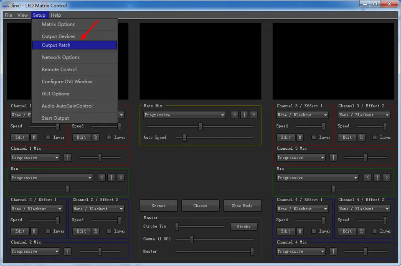This screenshot has width=401, height=266.
Task: Toggle Invert checkbox in Channel 4 Effect 2
Action: pyautogui.click(x=374, y=231)
